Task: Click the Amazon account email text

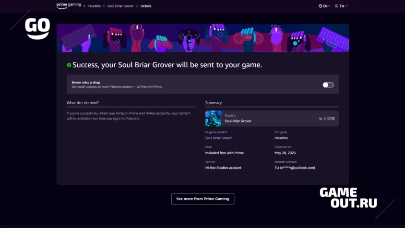Action: click(x=295, y=168)
